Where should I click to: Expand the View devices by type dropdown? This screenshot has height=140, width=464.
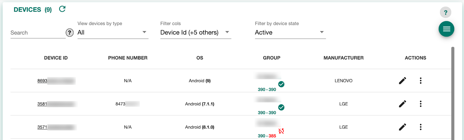(x=113, y=32)
